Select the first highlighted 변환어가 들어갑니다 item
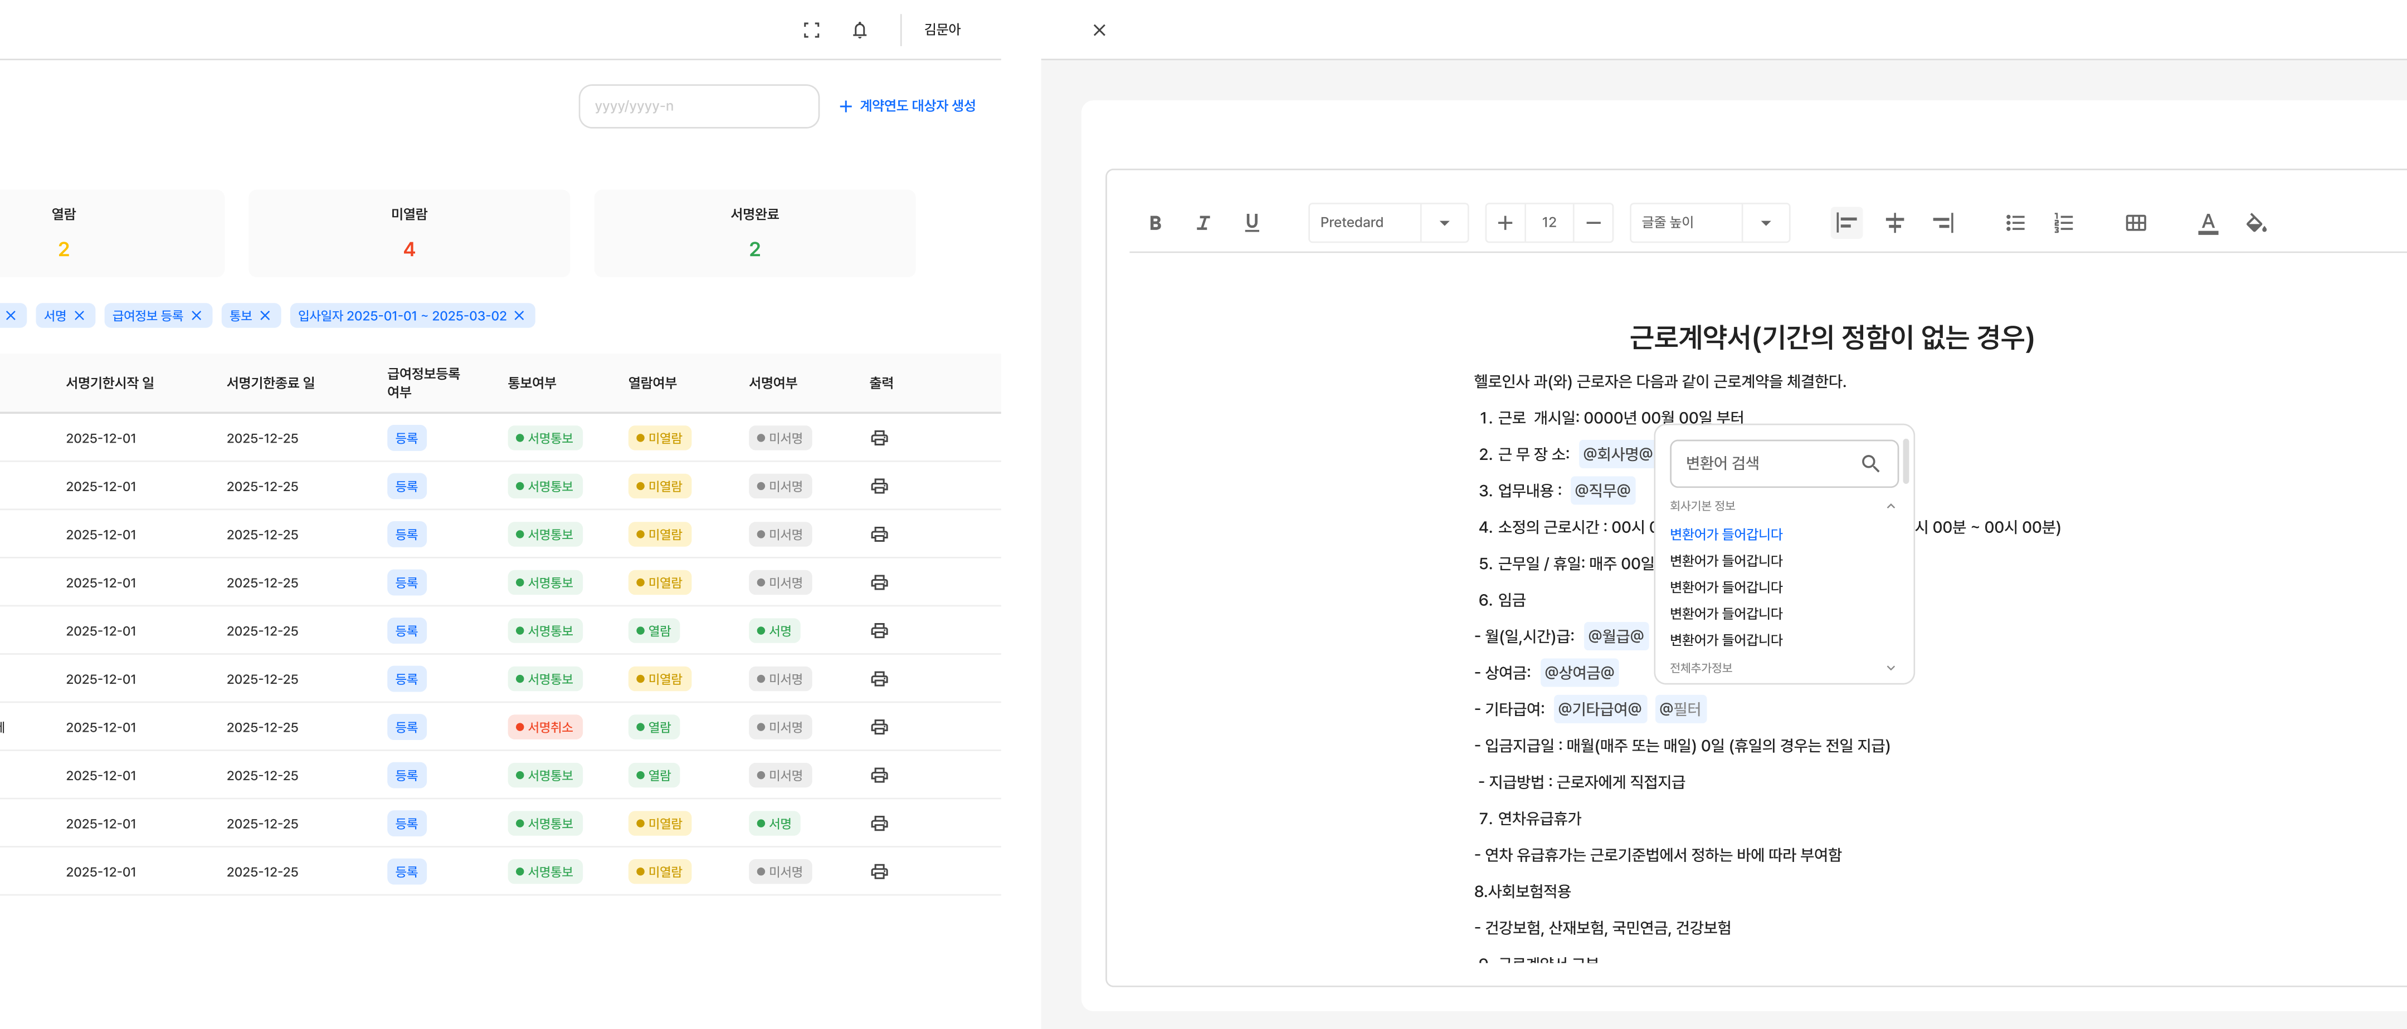The image size is (2407, 1029). point(1726,534)
